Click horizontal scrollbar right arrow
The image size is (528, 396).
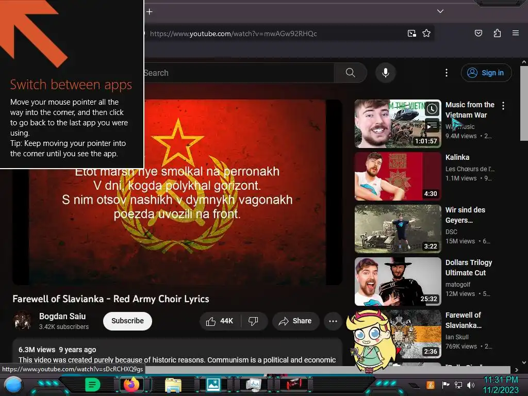pyautogui.click(x=516, y=370)
